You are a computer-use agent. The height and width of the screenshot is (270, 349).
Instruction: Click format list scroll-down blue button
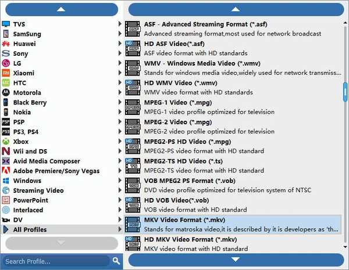tap(236, 260)
